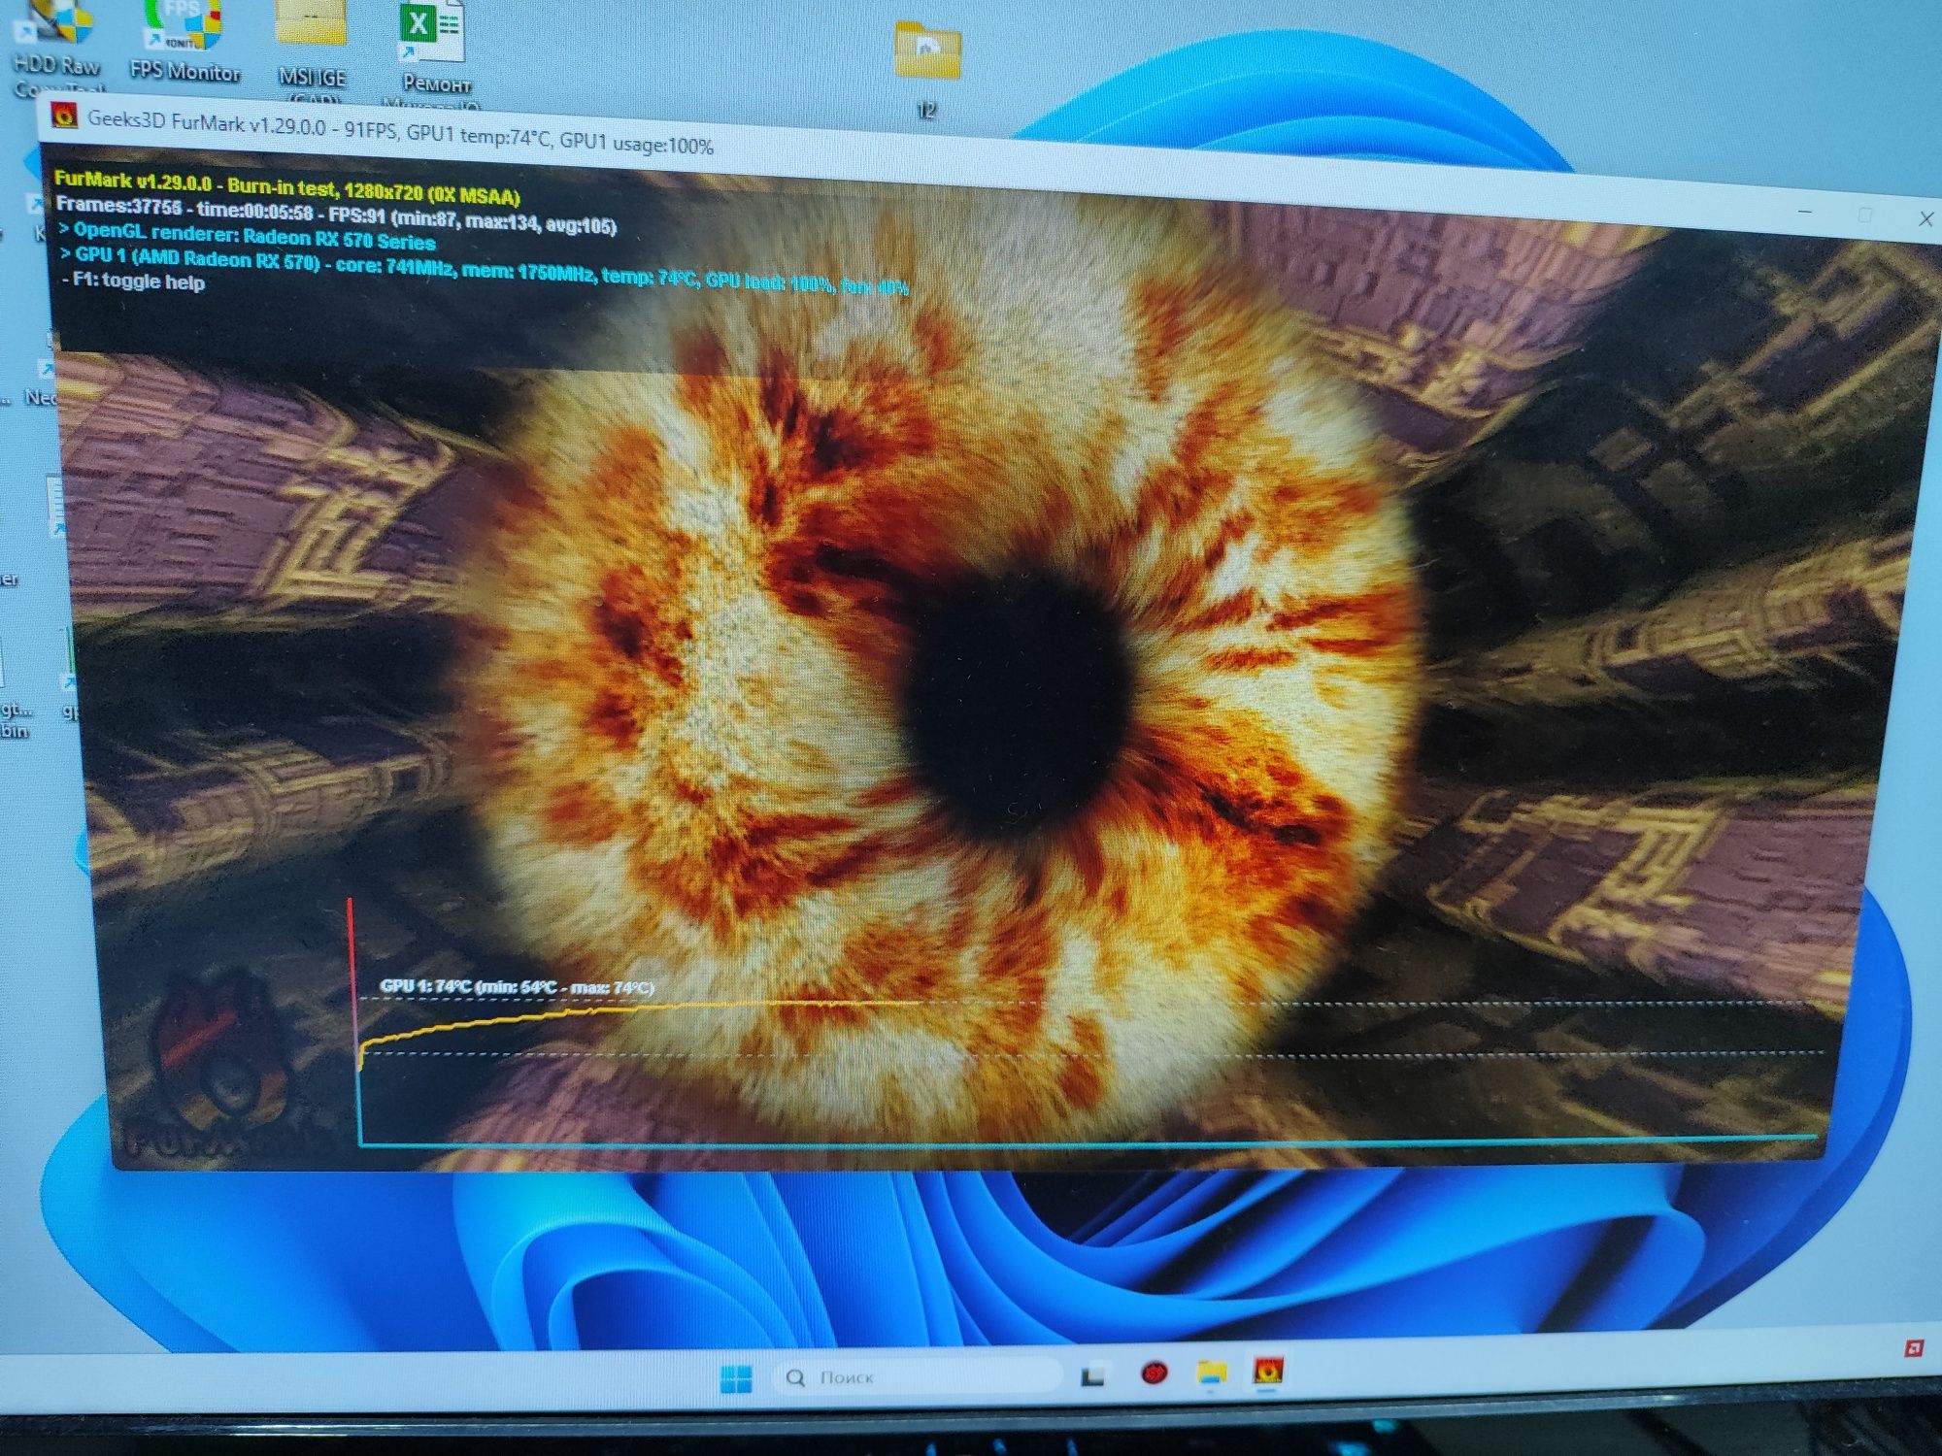
Task: Open Task View from the taskbar
Action: [x=1093, y=1375]
